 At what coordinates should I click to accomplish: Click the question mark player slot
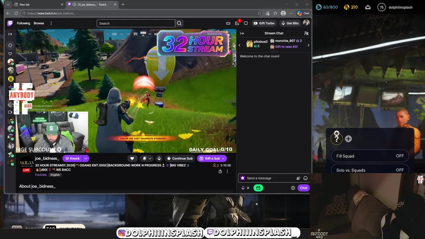336,139
